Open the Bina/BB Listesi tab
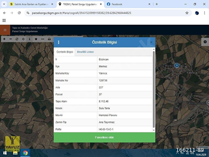The width and height of the screenshot is (209, 157). click(x=85, y=52)
